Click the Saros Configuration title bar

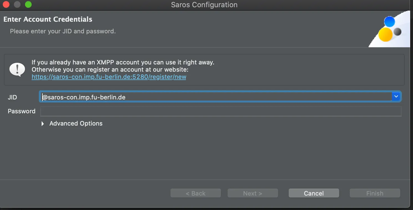point(204,5)
